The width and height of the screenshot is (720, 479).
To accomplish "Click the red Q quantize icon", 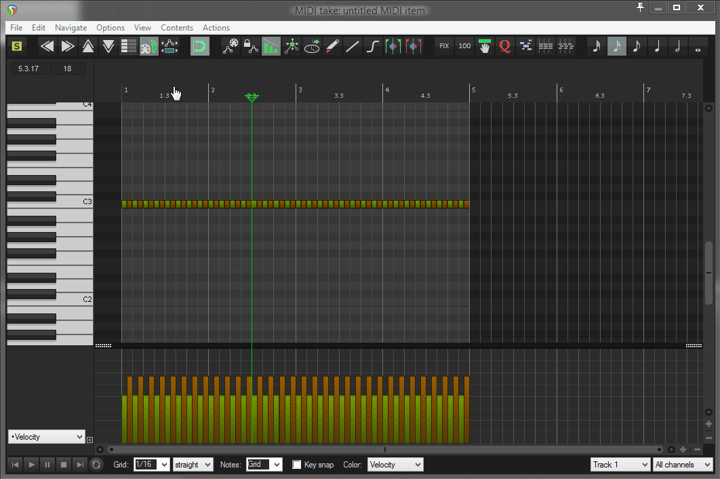I will click(504, 46).
